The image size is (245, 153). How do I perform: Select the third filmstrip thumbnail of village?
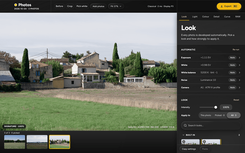(x=60, y=142)
